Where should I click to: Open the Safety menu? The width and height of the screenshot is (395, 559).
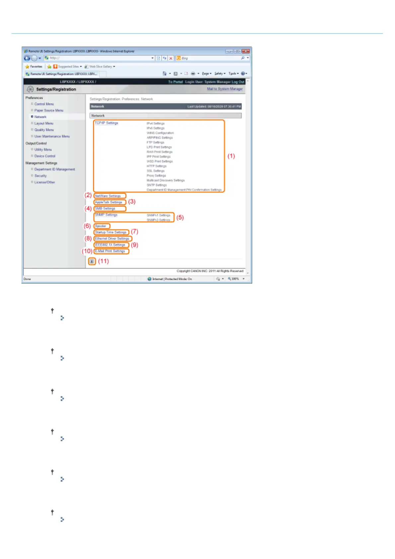[220, 74]
